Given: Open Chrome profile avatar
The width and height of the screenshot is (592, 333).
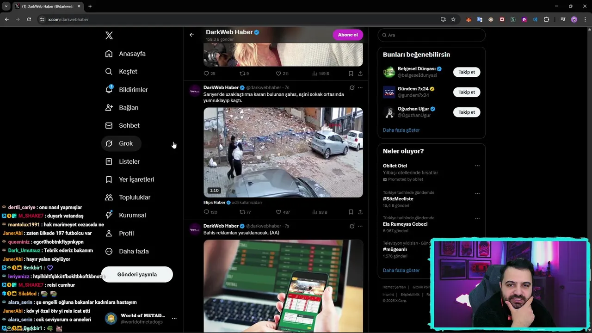Looking at the screenshot, I should [574, 19].
